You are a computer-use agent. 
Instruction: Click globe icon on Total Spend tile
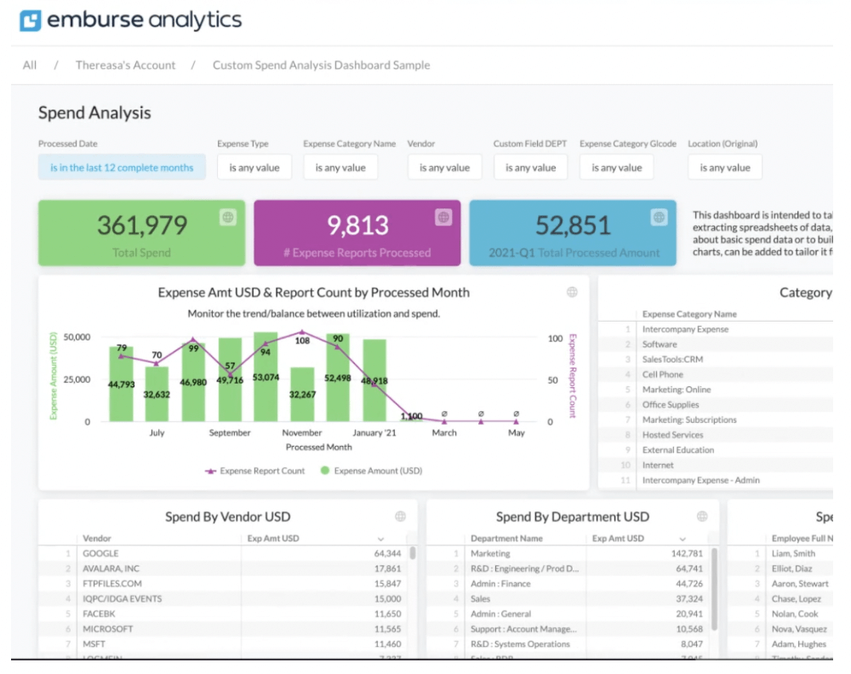(228, 218)
